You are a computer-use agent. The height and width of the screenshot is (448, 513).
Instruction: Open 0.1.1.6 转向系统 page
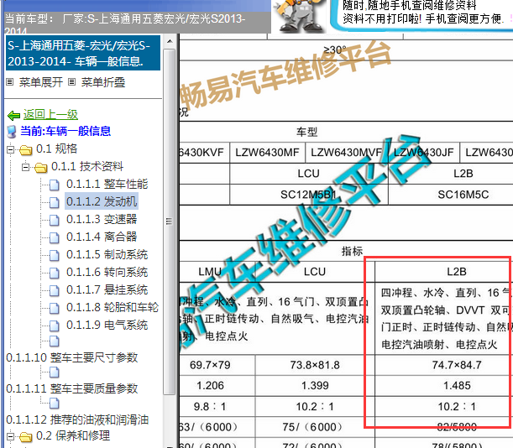click(107, 272)
